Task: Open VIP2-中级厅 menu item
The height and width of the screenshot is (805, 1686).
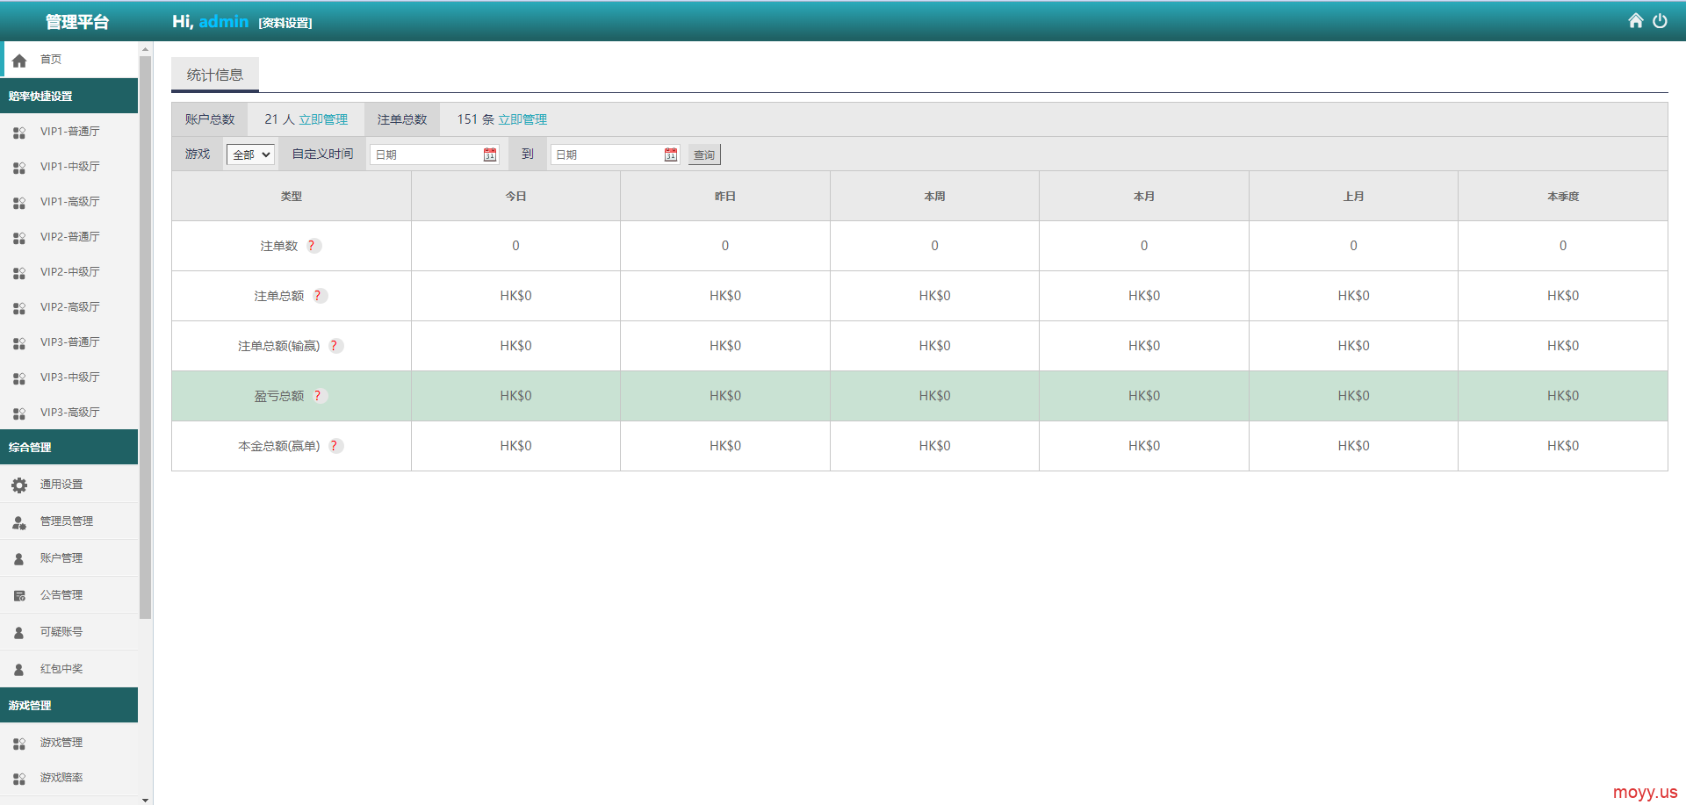Action: (69, 272)
